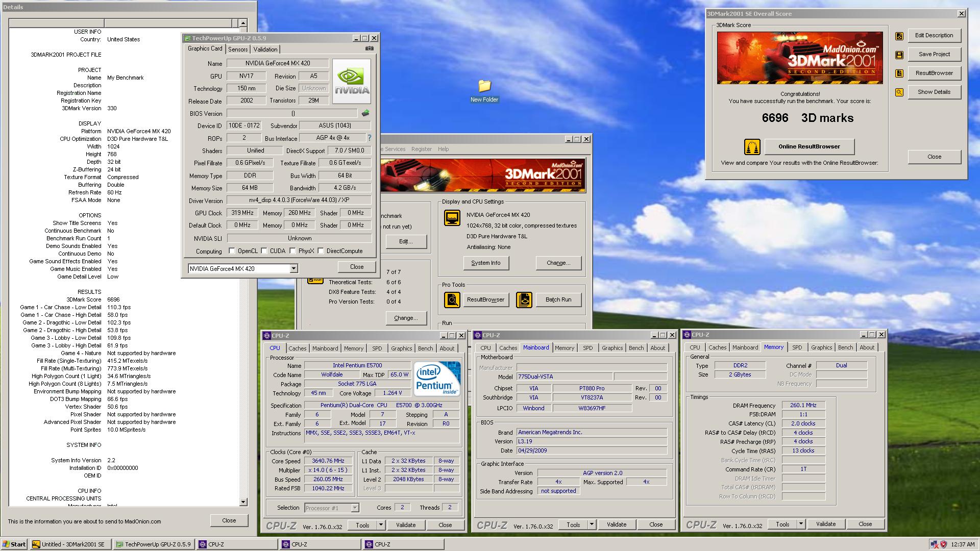980x551 pixels.
Task: Switch to the Validation tab in GPU-Z
Action: [265, 49]
